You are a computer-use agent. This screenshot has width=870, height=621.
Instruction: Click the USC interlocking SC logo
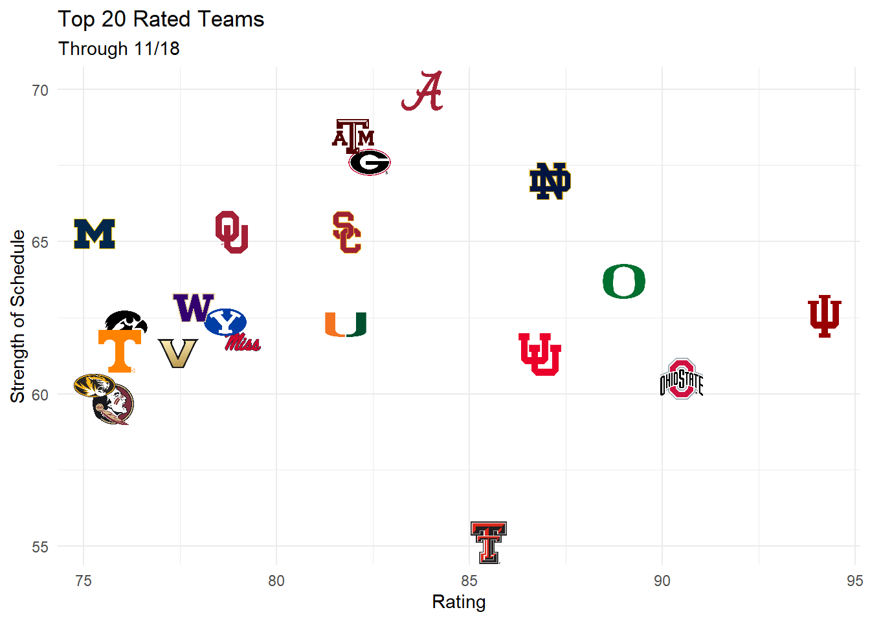click(x=346, y=232)
